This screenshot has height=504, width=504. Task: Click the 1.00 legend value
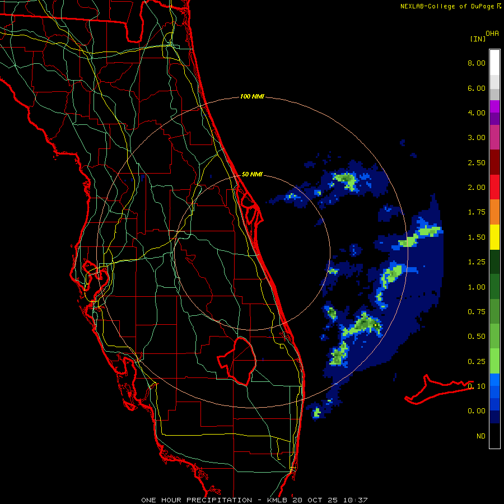point(477,287)
